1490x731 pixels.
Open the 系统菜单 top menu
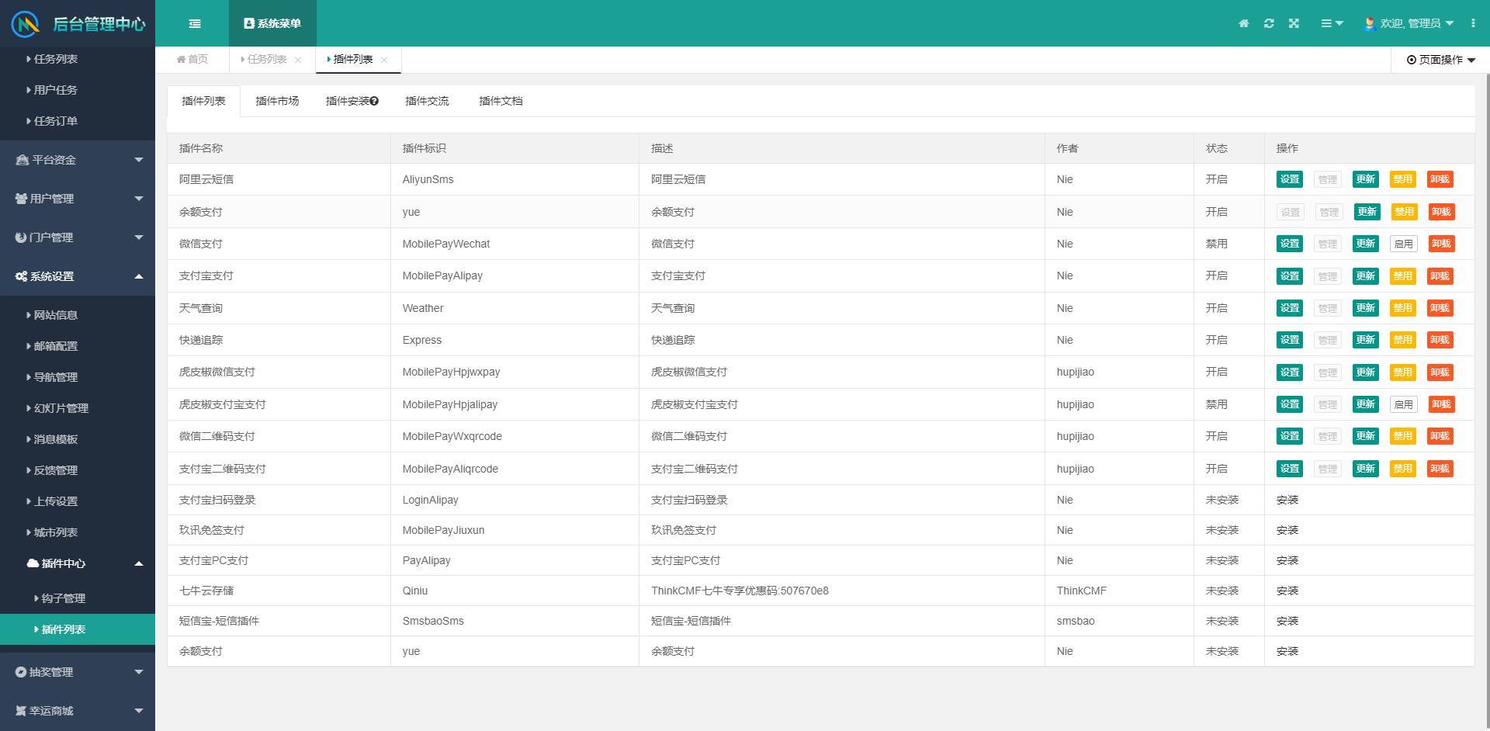click(272, 23)
